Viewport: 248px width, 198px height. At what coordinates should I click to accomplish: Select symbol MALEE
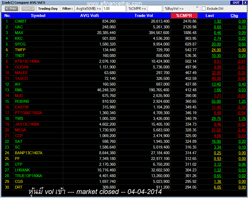tap(21, 73)
